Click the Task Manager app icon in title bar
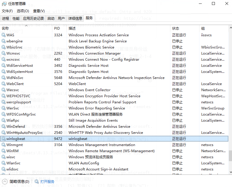Image resolution: width=232 pixels, height=187 pixels. pos(4,4)
